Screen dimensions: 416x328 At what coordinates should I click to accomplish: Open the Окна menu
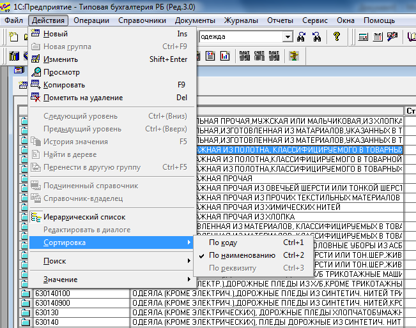pyautogui.click(x=346, y=20)
